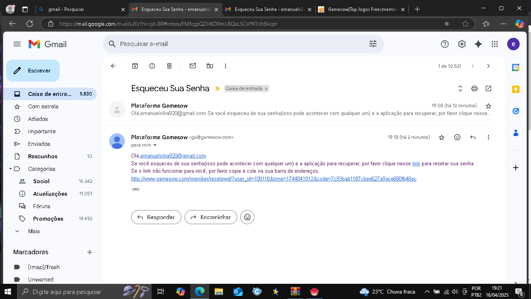Star the 19:08 Plataforma Gamesow message
The image size is (531, 299).
click(x=488, y=106)
